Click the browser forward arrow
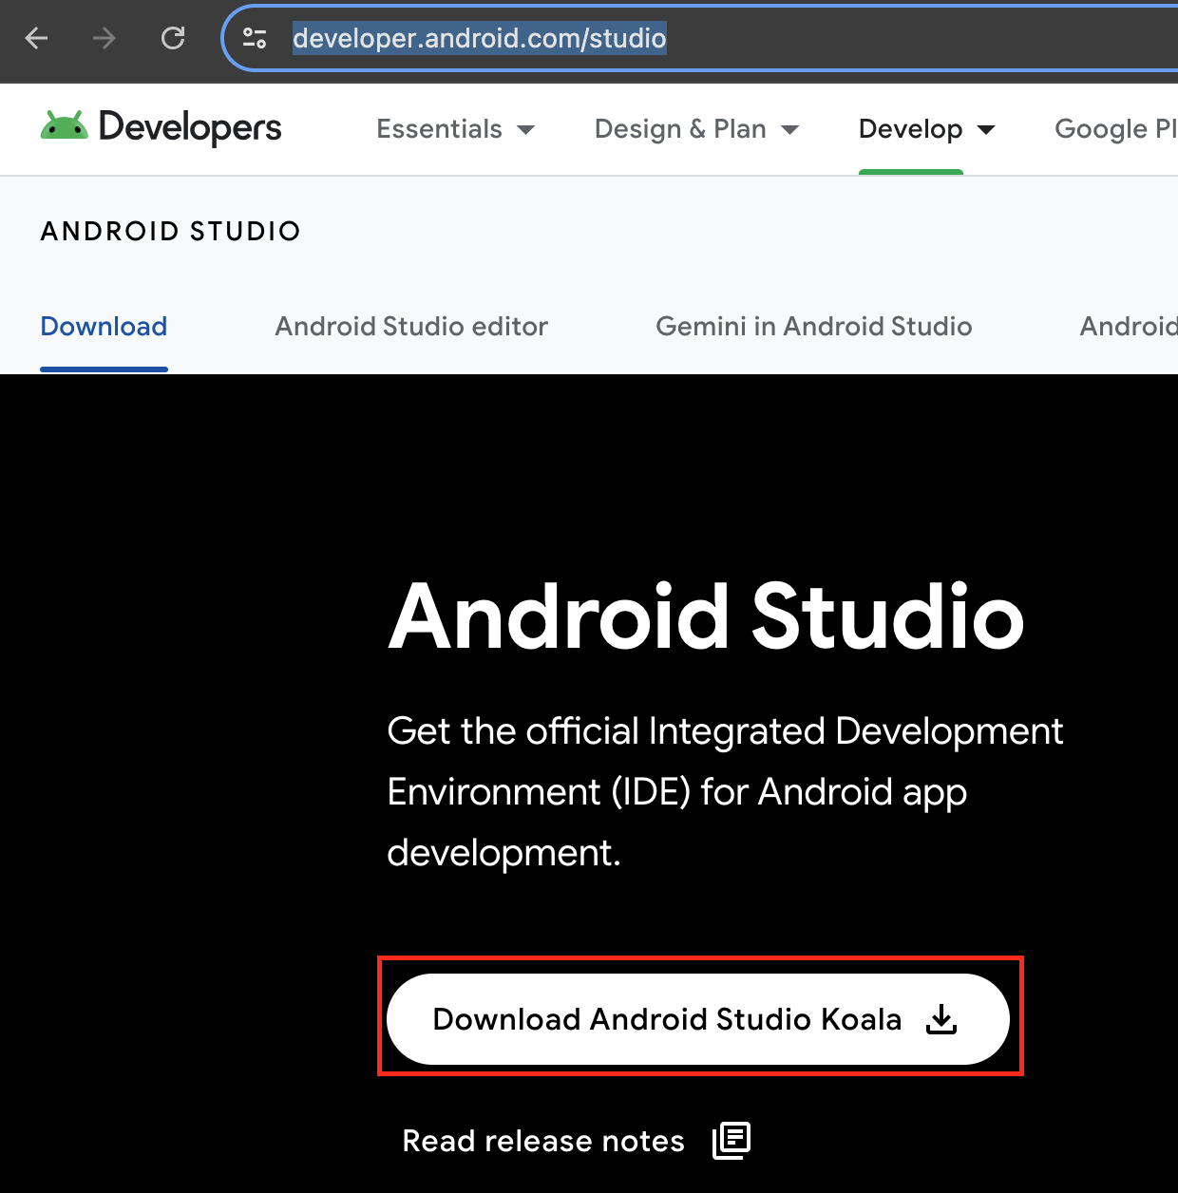Screen dimensions: 1178x1193 pyautogui.click(x=104, y=38)
